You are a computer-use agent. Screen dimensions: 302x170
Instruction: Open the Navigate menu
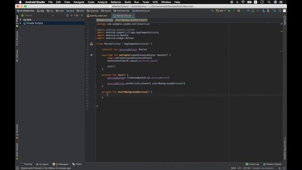pos(79,2)
